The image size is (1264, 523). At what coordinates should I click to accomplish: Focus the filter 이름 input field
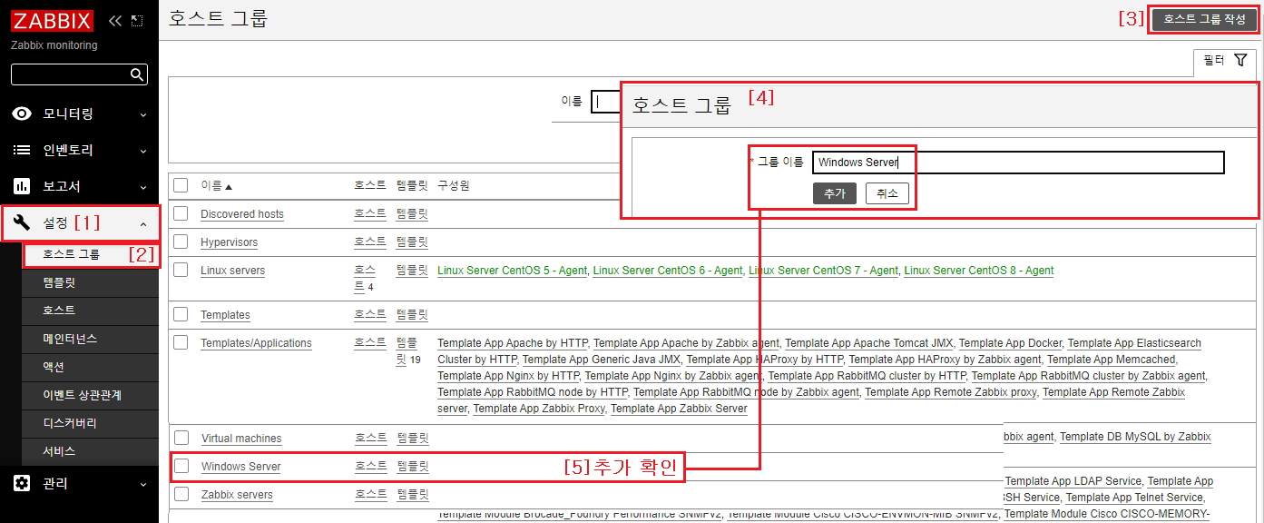606,102
